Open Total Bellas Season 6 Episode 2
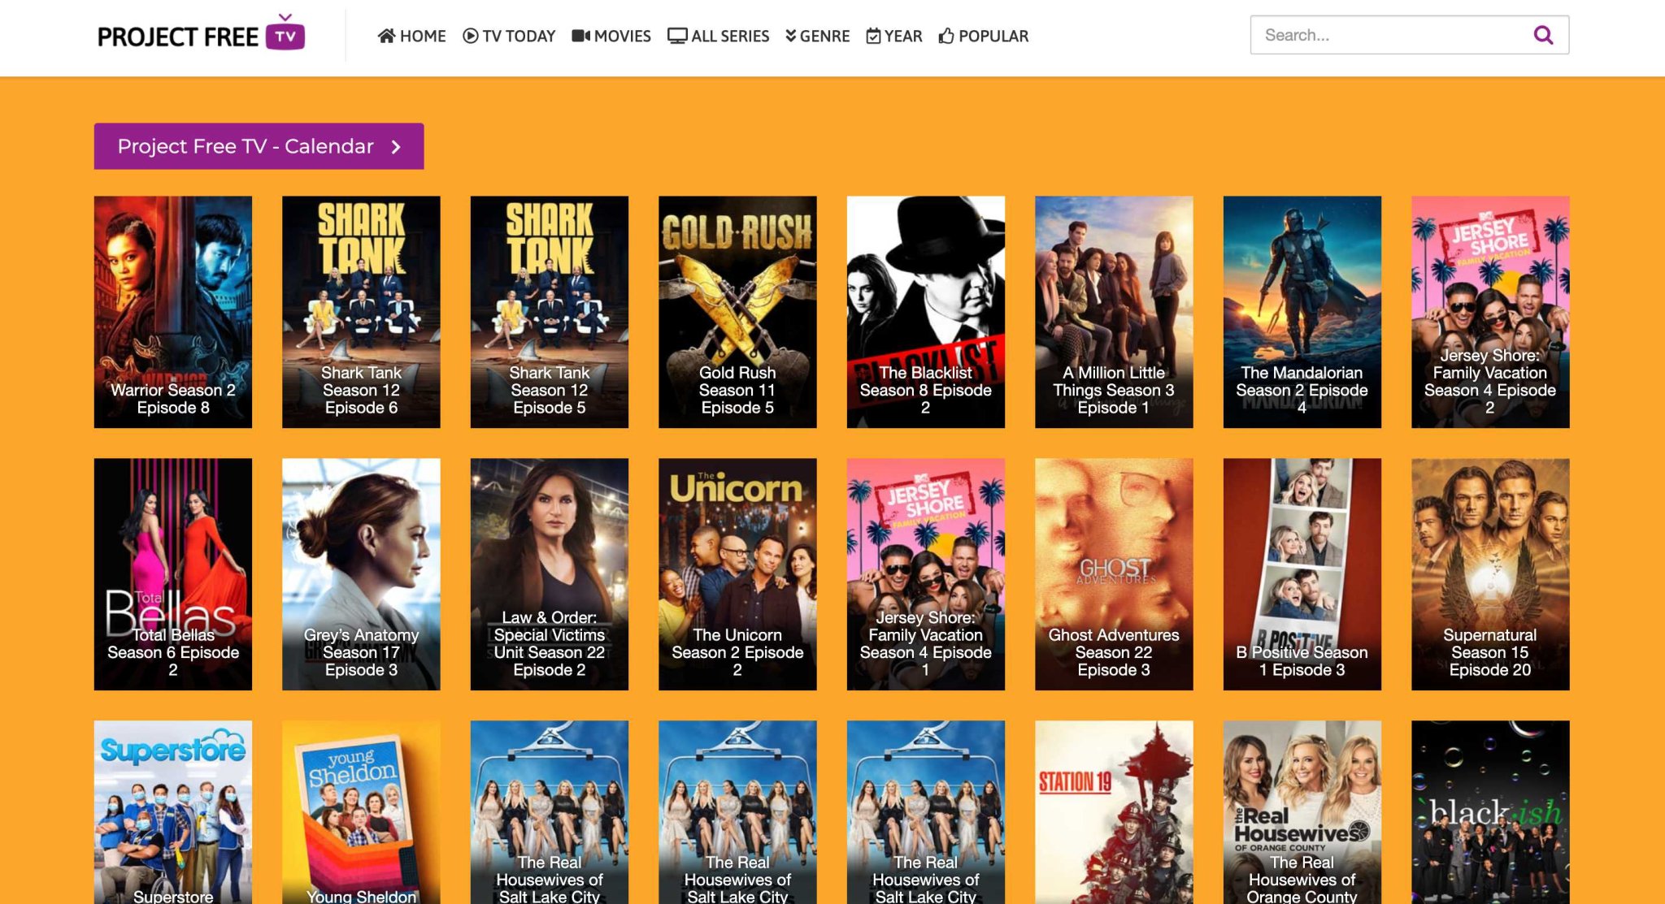The width and height of the screenshot is (1665, 904). pos(173,574)
